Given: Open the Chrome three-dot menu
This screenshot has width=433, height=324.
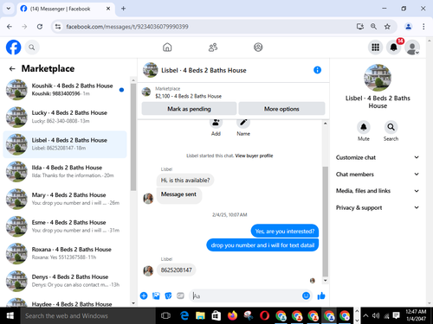Looking at the screenshot, I should [x=423, y=27].
